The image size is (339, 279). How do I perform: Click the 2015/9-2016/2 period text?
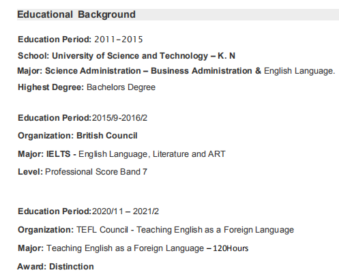[x=119, y=118]
